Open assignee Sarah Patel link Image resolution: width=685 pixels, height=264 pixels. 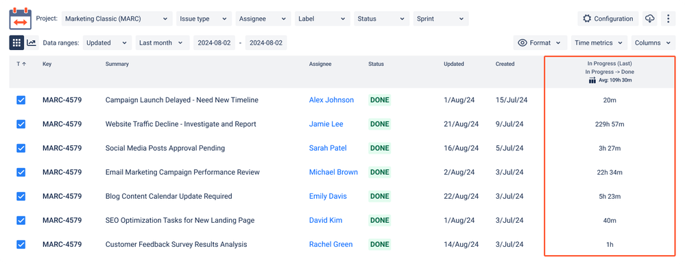(x=328, y=148)
